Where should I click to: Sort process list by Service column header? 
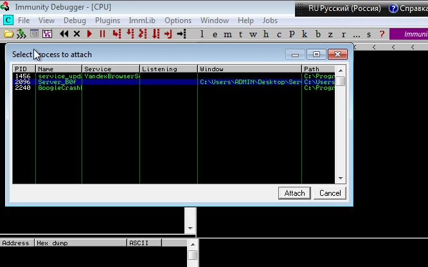(111, 69)
